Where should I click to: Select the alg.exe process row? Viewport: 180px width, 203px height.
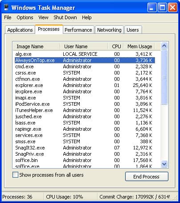pyautogui.click(x=85, y=54)
